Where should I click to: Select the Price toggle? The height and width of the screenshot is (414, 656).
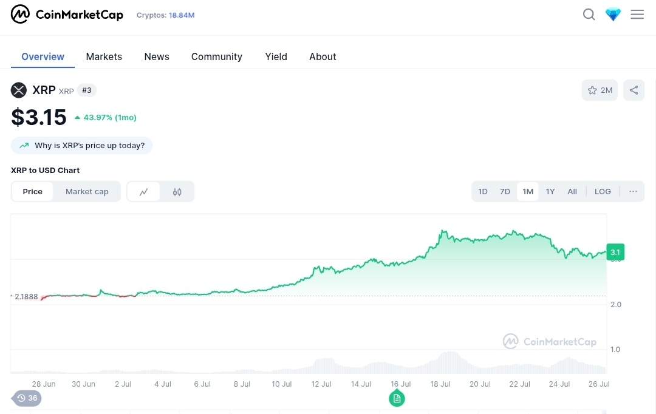click(x=33, y=192)
